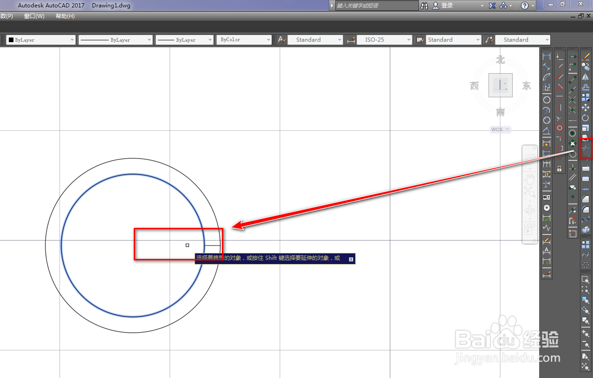Image resolution: width=593 pixels, height=378 pixels.
Task: Open the table style Standard dropdown
Action: click(454, 40)
